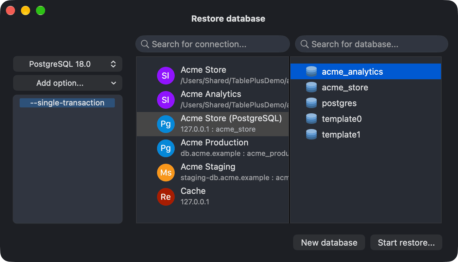
Task: Click the SI badge beside Acme Analytics
Action: 166,100
